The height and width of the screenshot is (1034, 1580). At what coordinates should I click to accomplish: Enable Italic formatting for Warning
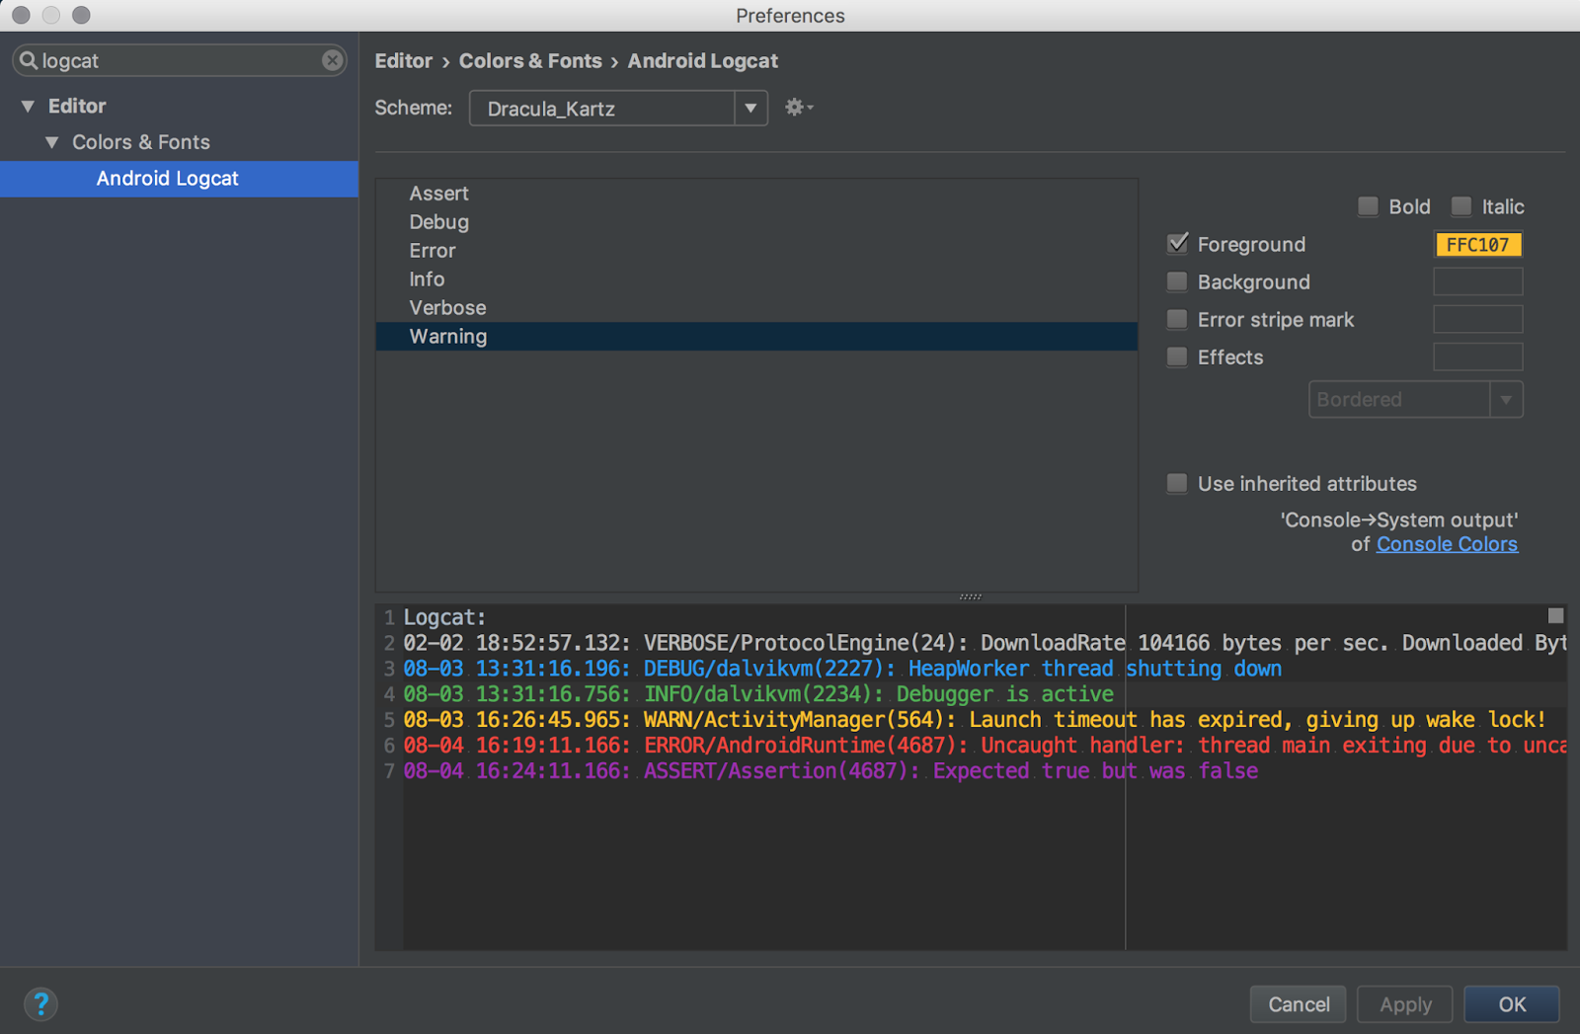click(1461, 206)
